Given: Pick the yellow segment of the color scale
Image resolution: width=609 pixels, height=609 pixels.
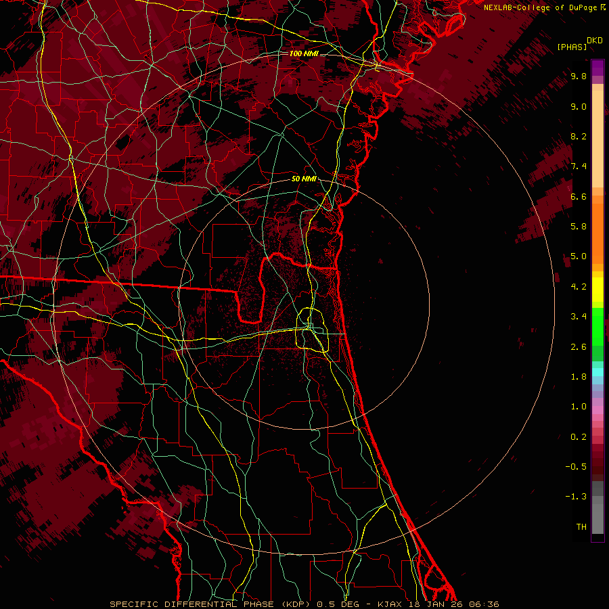Looking at the screenshot, I should tap(597, 290).
